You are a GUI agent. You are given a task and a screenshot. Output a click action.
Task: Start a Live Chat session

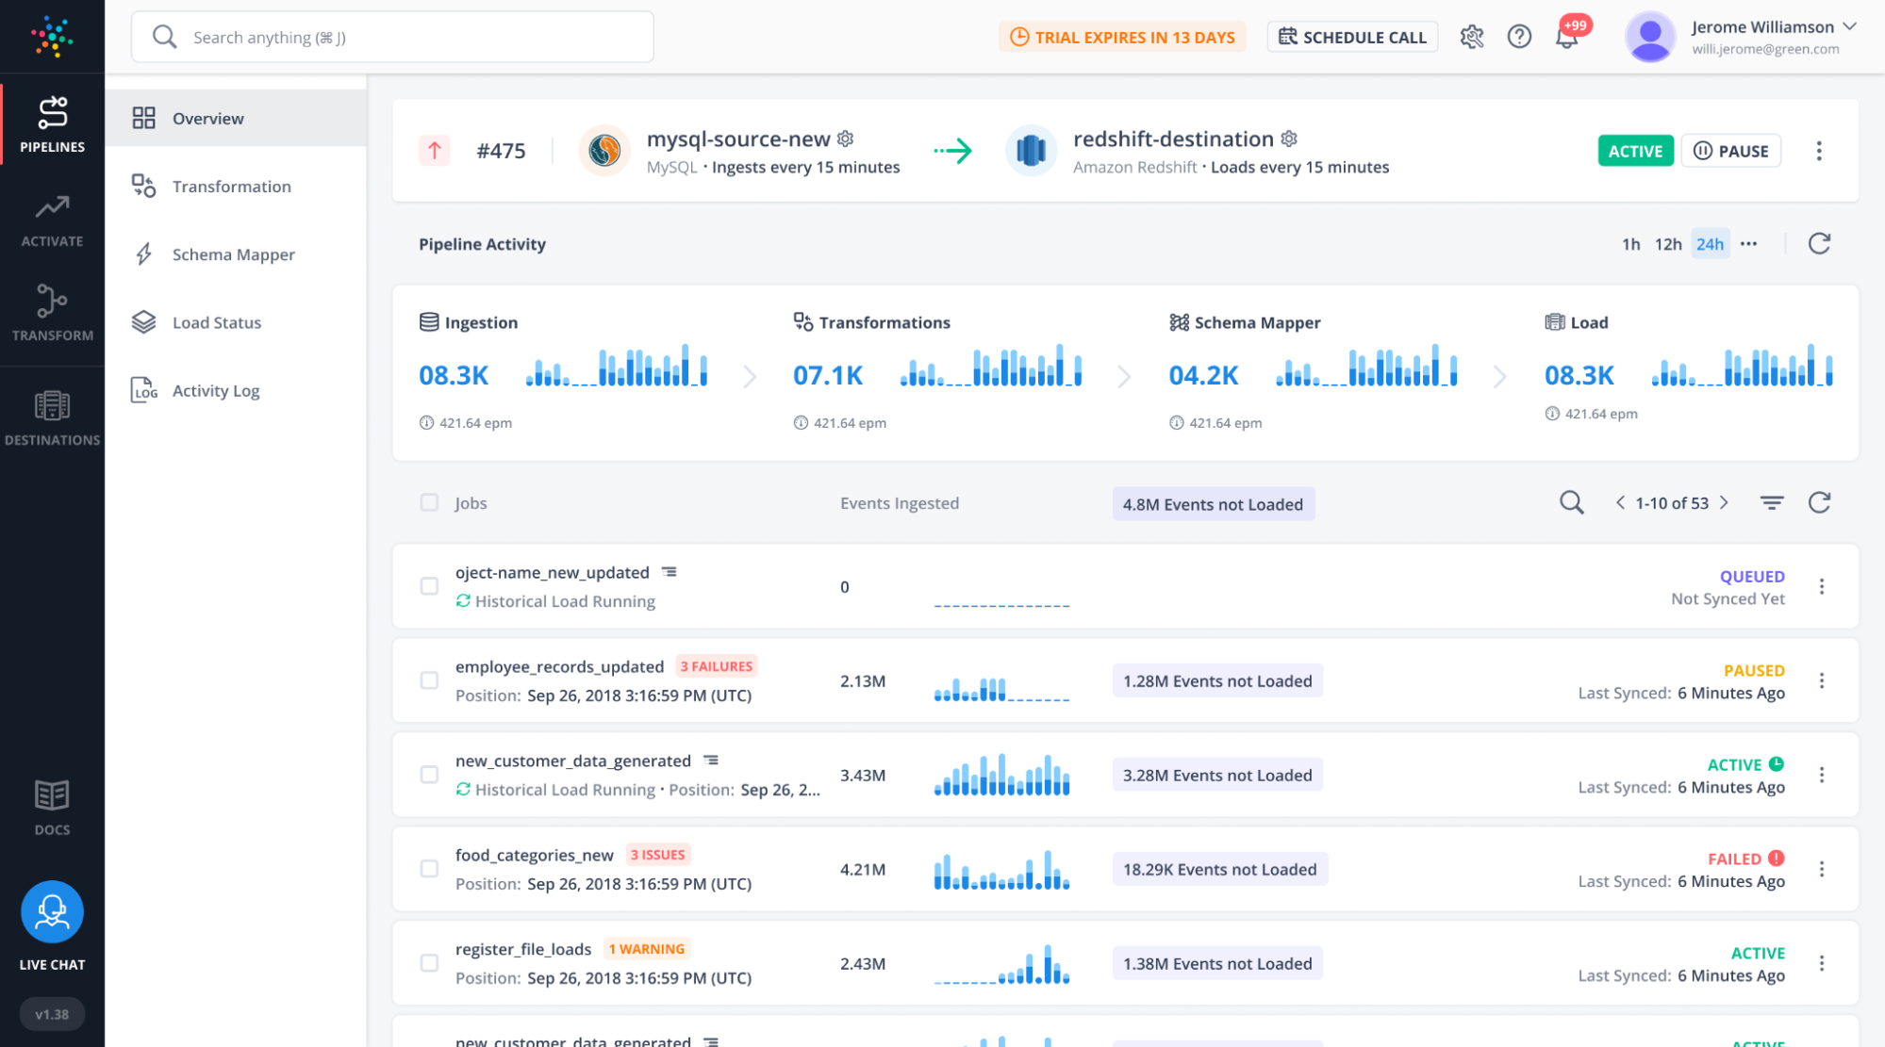coord(52,911)
